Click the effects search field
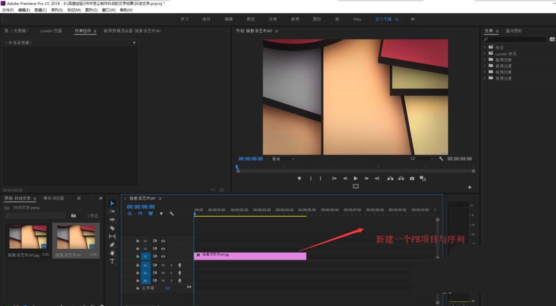The height and width of the screenshot is (306, 556). [x=514, y=39]
